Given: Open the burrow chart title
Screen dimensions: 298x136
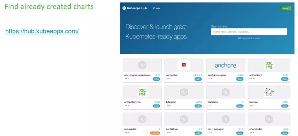Looking at the screenshot, I should pos(254,102).
